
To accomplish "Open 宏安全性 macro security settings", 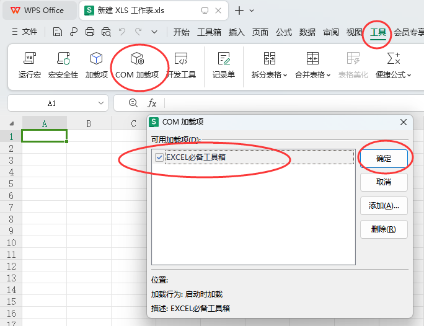I will pos(63,64).
